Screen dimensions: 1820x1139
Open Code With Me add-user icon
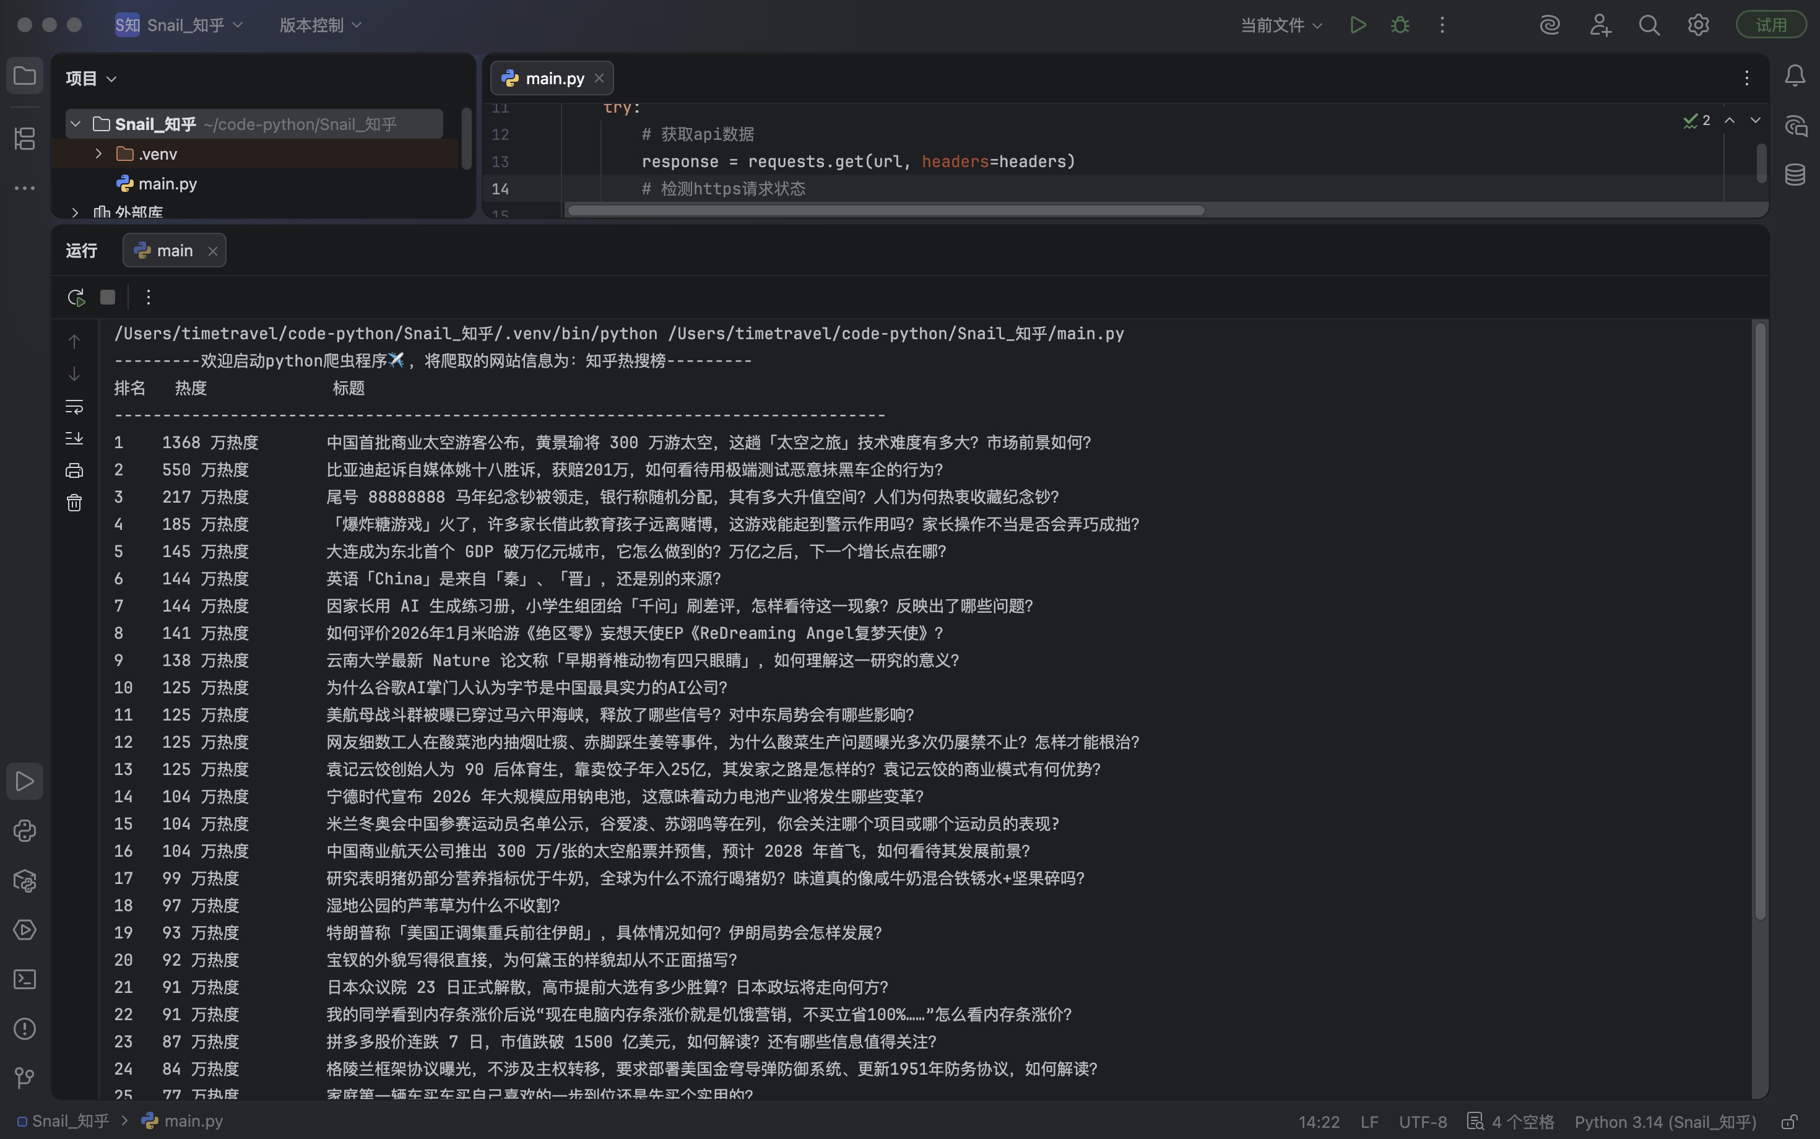(x=1600, y=25)
